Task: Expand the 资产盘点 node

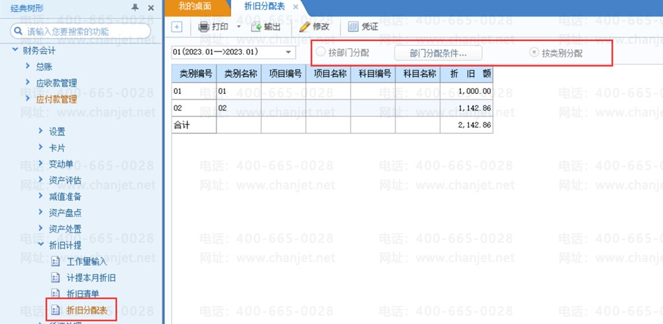Action: [x=40, y=212]
